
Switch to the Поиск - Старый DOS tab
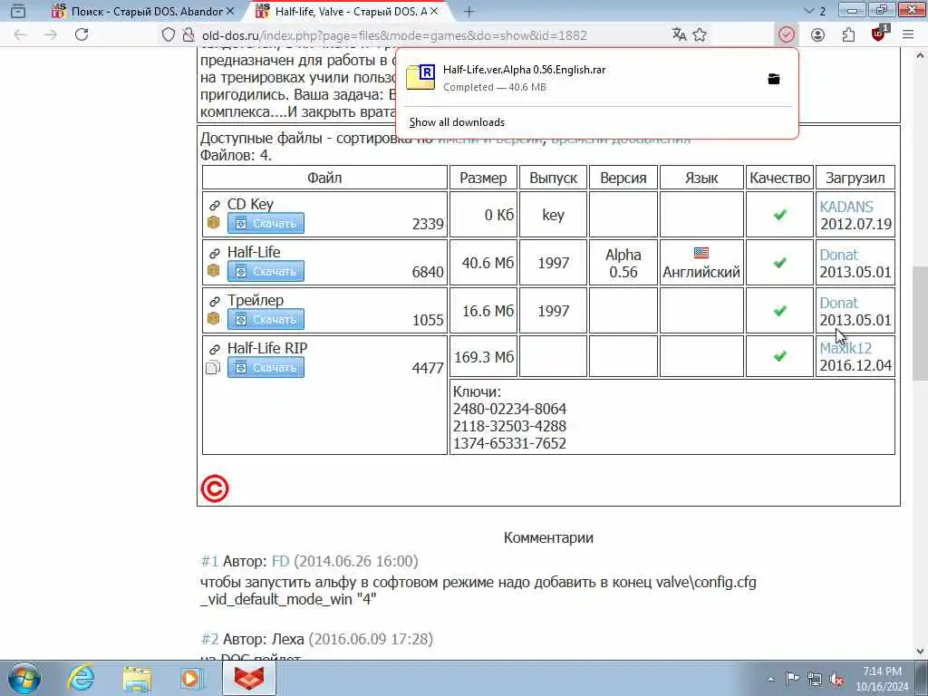144,11
